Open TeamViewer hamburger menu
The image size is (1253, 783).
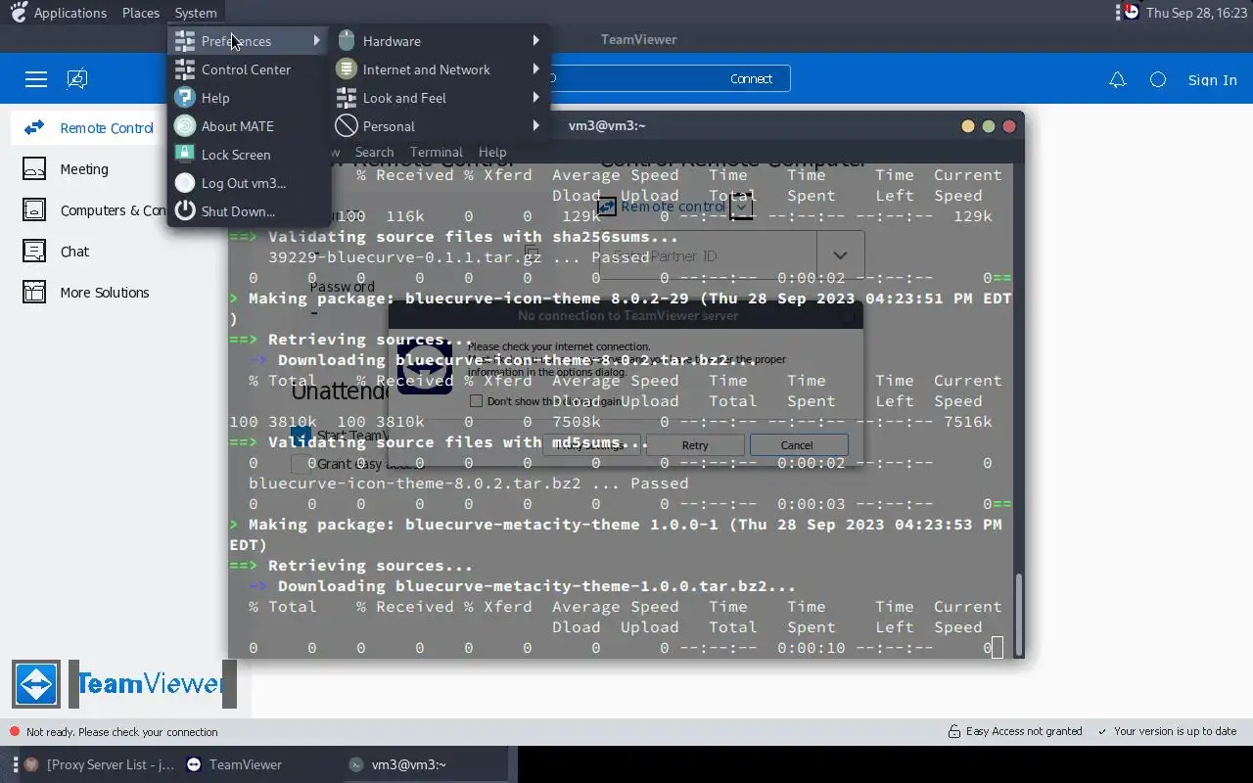point(36,79)
